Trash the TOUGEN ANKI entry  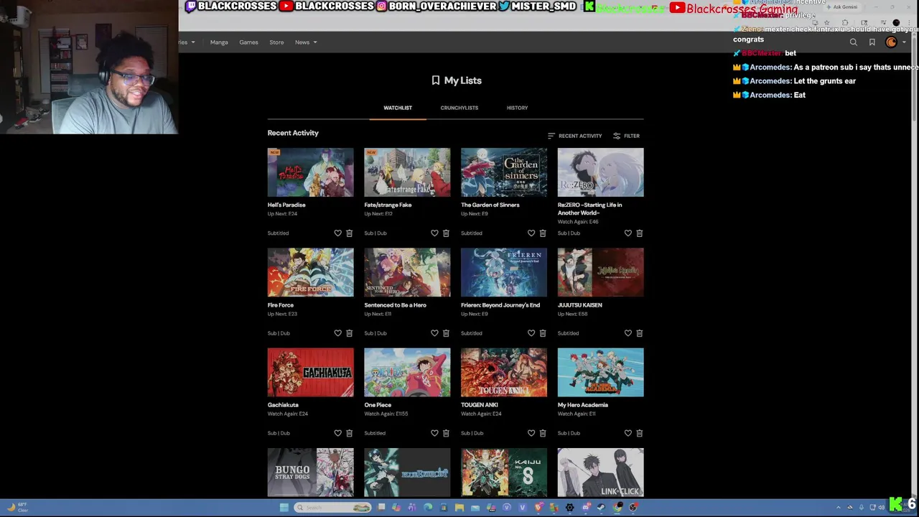pyautogui.click(x=543, y=433)
